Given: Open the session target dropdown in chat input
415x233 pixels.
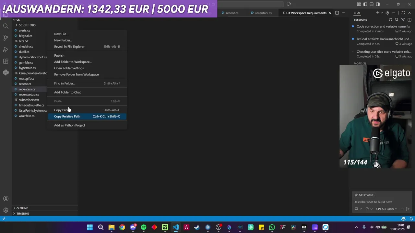Looking at the screenshot, I should [358, 209].
